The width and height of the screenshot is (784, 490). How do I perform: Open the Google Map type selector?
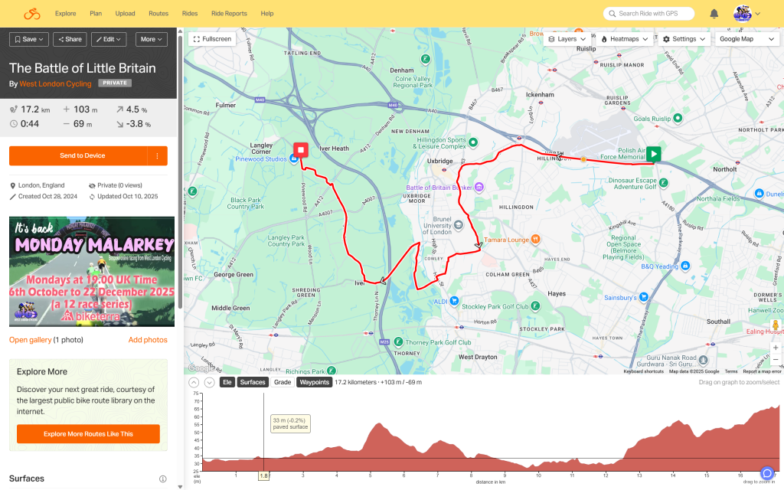(746, 39)
